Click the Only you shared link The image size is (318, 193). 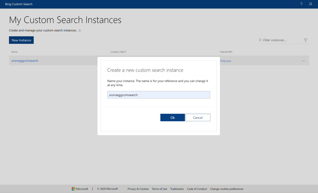226,61
